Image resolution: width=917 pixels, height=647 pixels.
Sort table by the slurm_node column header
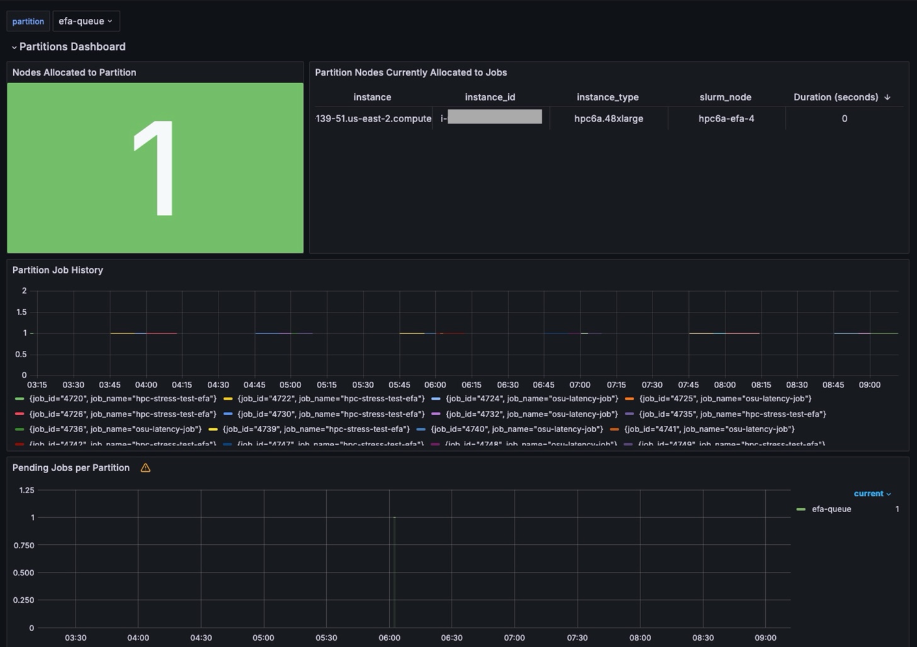[x=726, y=97]
